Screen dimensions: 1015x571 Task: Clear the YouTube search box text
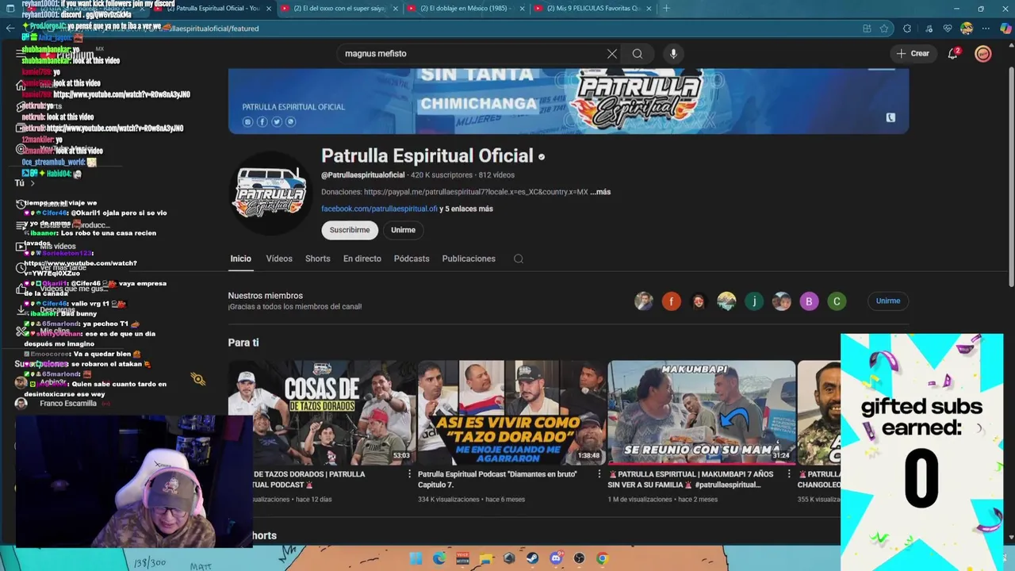click(612, 54)
